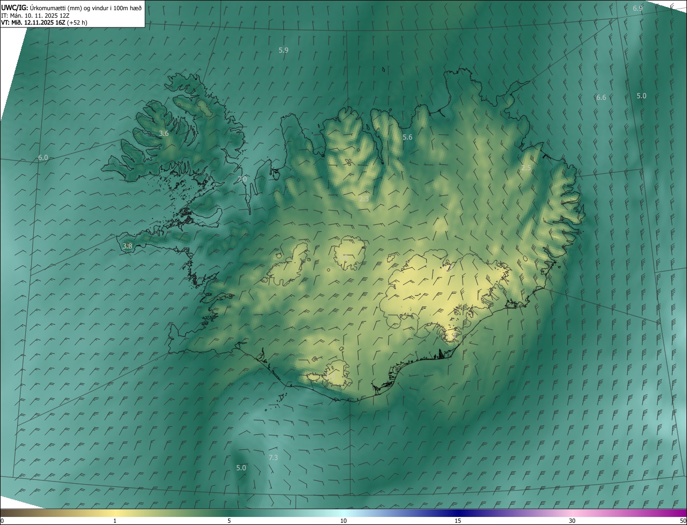687x525 pixels.
Task: Click the 7.3 value label south of Iceland
Action: click(x=273, y=457)
